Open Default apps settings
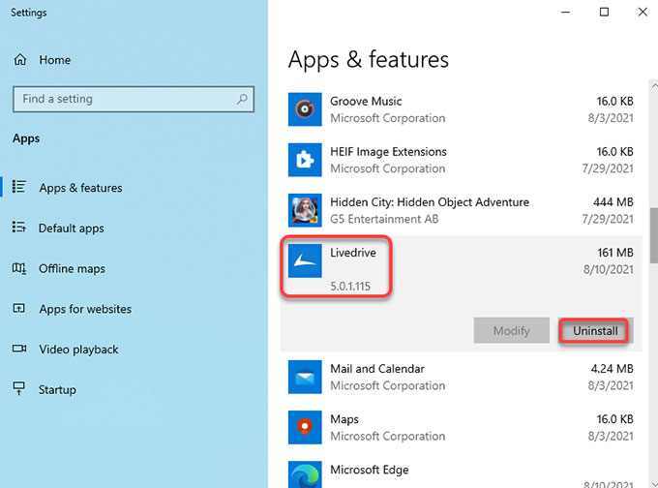The width and height of the screenshot is (658, 488). 72,229
